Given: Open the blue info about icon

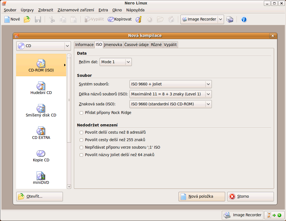Looking at the screenshot, I should tap(244, 19).
